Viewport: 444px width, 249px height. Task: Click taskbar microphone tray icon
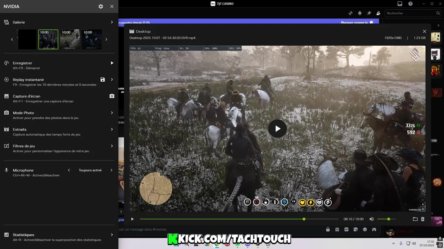point(401,243)
